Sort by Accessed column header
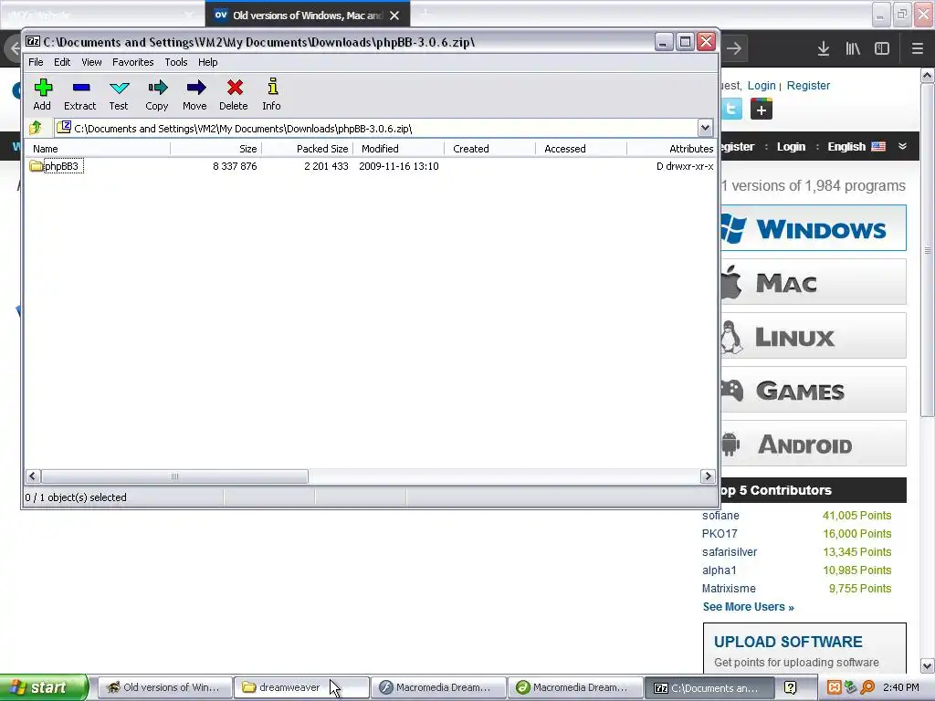 (582, 149)
